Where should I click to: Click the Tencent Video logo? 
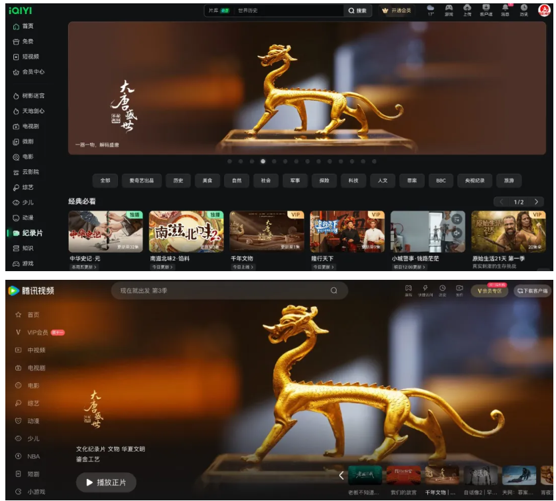(31, 290)
